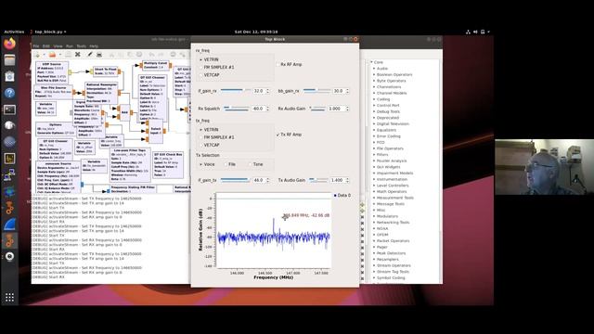Open the Run menu in GRC
Screen dimensions: 594x334
[70, 46]
